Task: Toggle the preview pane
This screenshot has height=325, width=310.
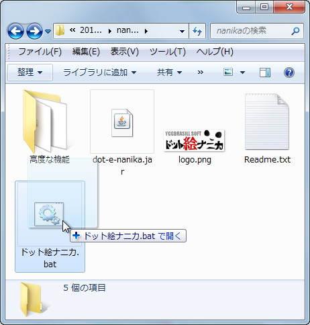Action: pyautogui.click(x=265, y=73)
